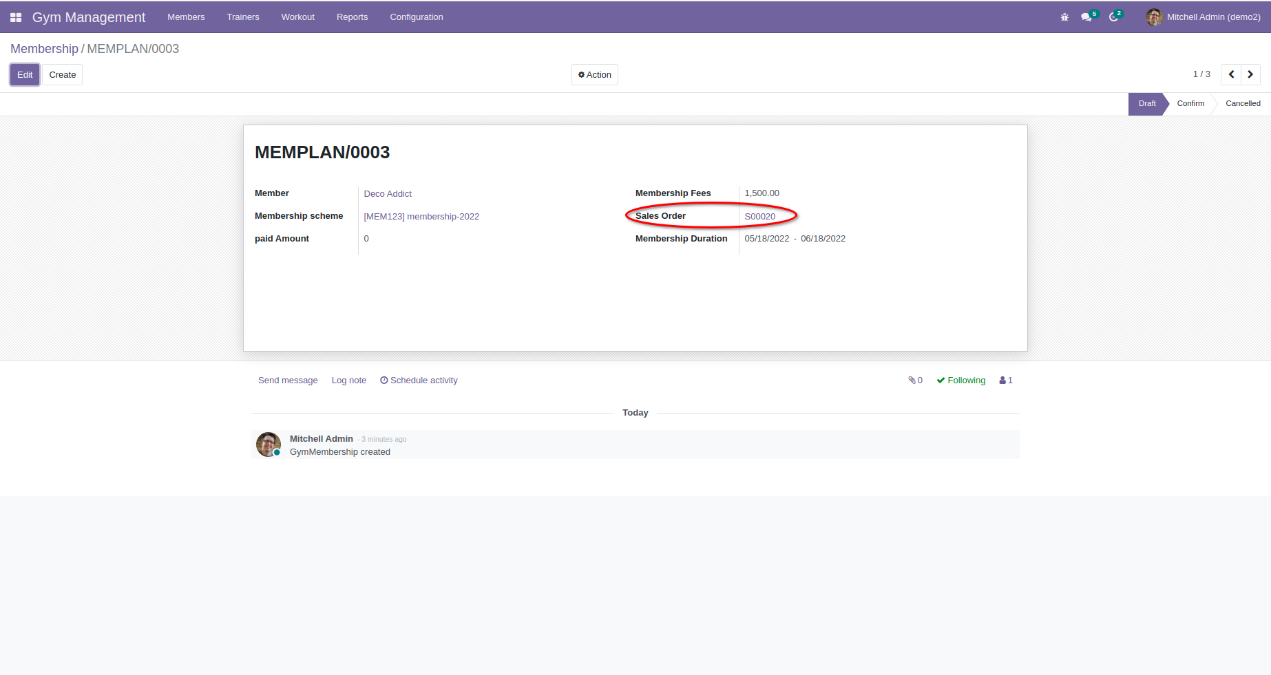This screenshot has height=675, width=1271.
Task: Click the '3 minutes ago' timestamp
Action: coord(384,440)
